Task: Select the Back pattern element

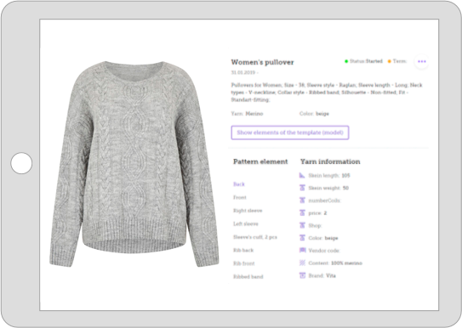Action: 239,184
